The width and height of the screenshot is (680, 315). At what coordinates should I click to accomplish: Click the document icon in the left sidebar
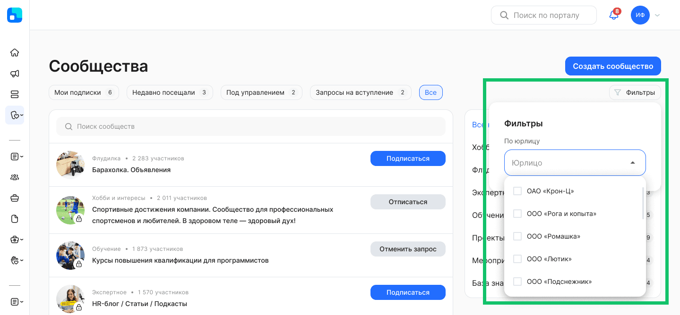[x=14, y=218]
